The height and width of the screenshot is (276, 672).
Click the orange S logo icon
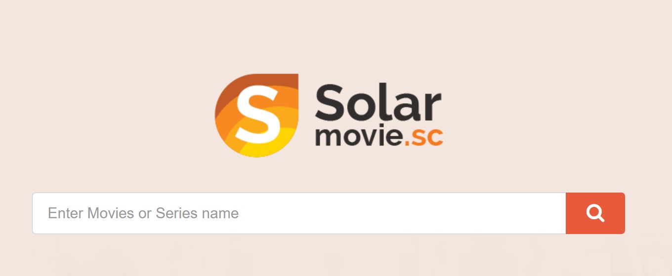click(x=256, y=116)
